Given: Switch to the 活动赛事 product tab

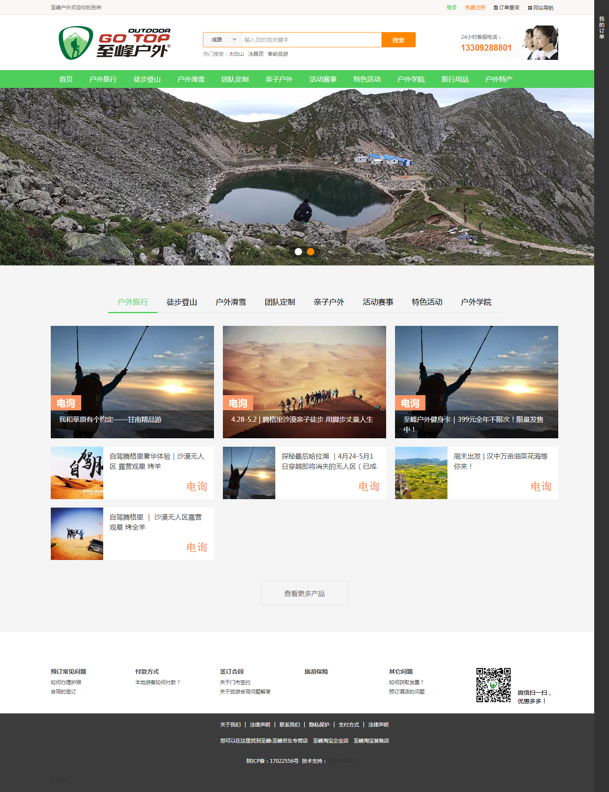Looking at the screenshot, I should [x=378, y=302].
